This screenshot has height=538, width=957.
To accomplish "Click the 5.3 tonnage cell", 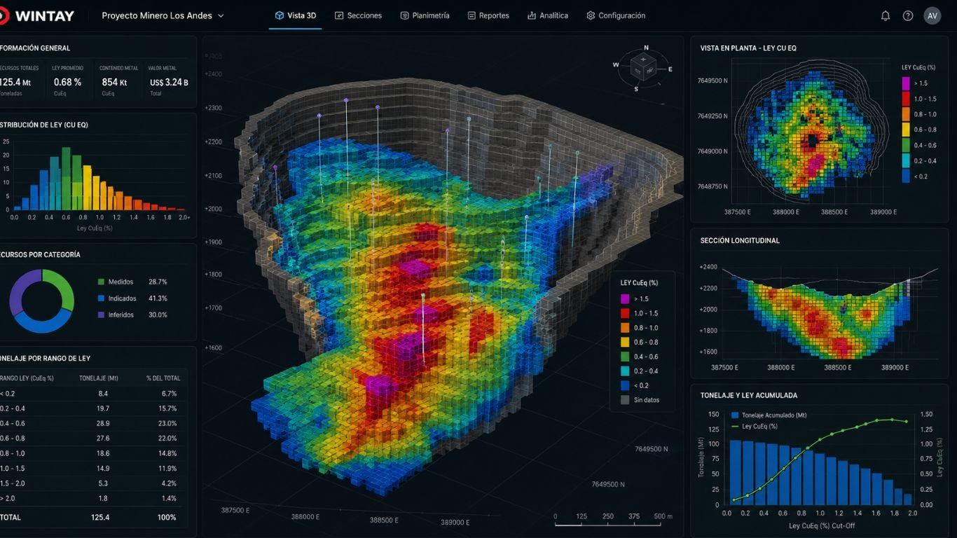I will 103,483.
